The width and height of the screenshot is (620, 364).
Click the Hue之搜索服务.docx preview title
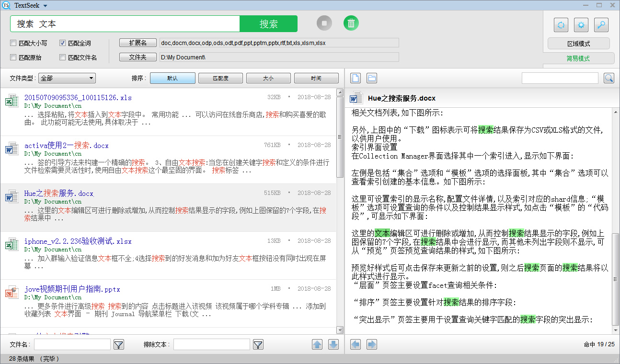coord(402,98)
